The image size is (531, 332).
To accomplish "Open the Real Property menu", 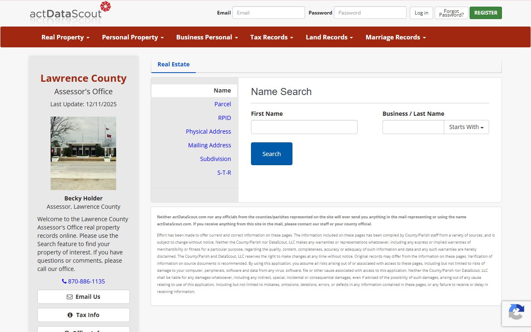I will 66,37.
